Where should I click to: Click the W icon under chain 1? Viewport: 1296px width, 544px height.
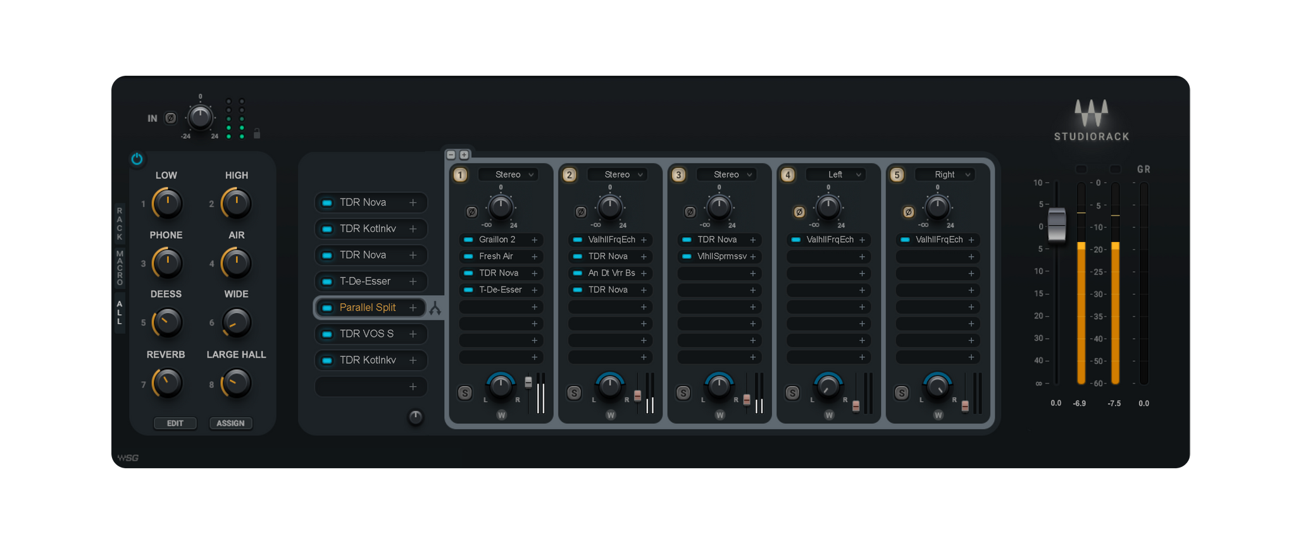501,415
